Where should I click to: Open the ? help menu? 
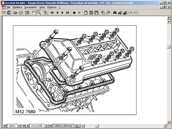pyautogui.click(x=60, y=7)
